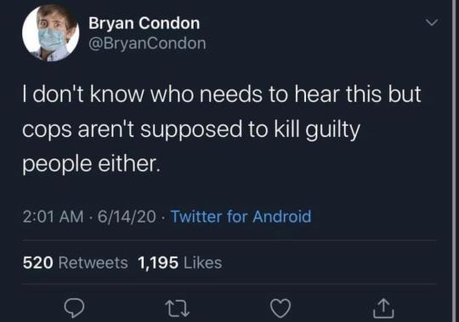View the 520 Retweets list
The image size is (459, 322).
click(x=76, y=263)
